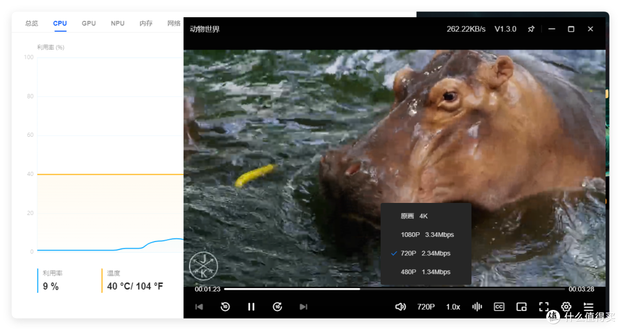Click the 利用率 (%) axis label

coord(51,47)
